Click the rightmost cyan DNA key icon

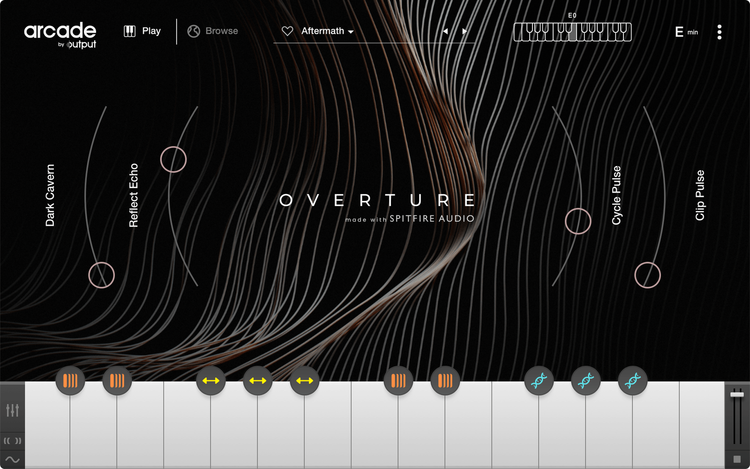[x=633, y=380]
